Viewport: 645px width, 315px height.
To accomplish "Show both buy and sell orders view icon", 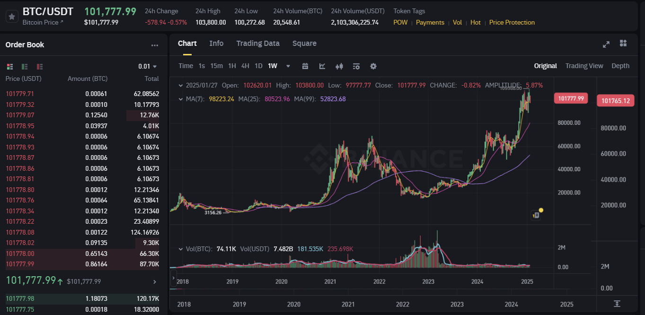I will (x=9, y=67).
